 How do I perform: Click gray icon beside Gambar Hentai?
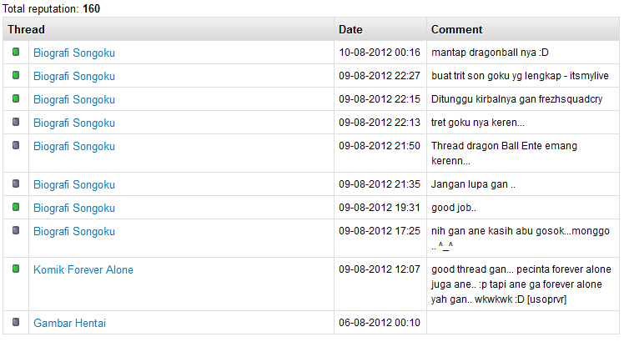pos(16,322)
